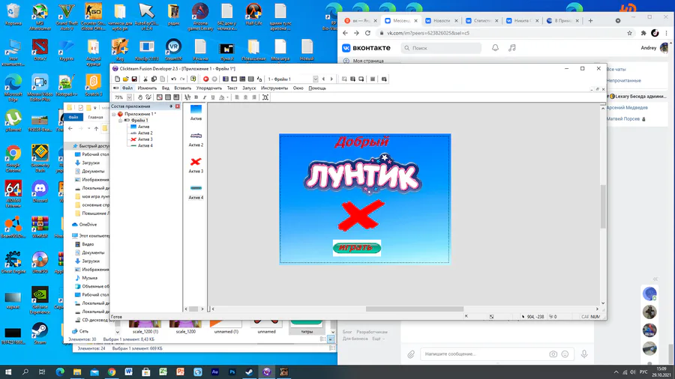Click the VK music note icon
Image resolution: width=675 pixels, height=379 pixels.
pyautogui.click(x=511, y=48)
